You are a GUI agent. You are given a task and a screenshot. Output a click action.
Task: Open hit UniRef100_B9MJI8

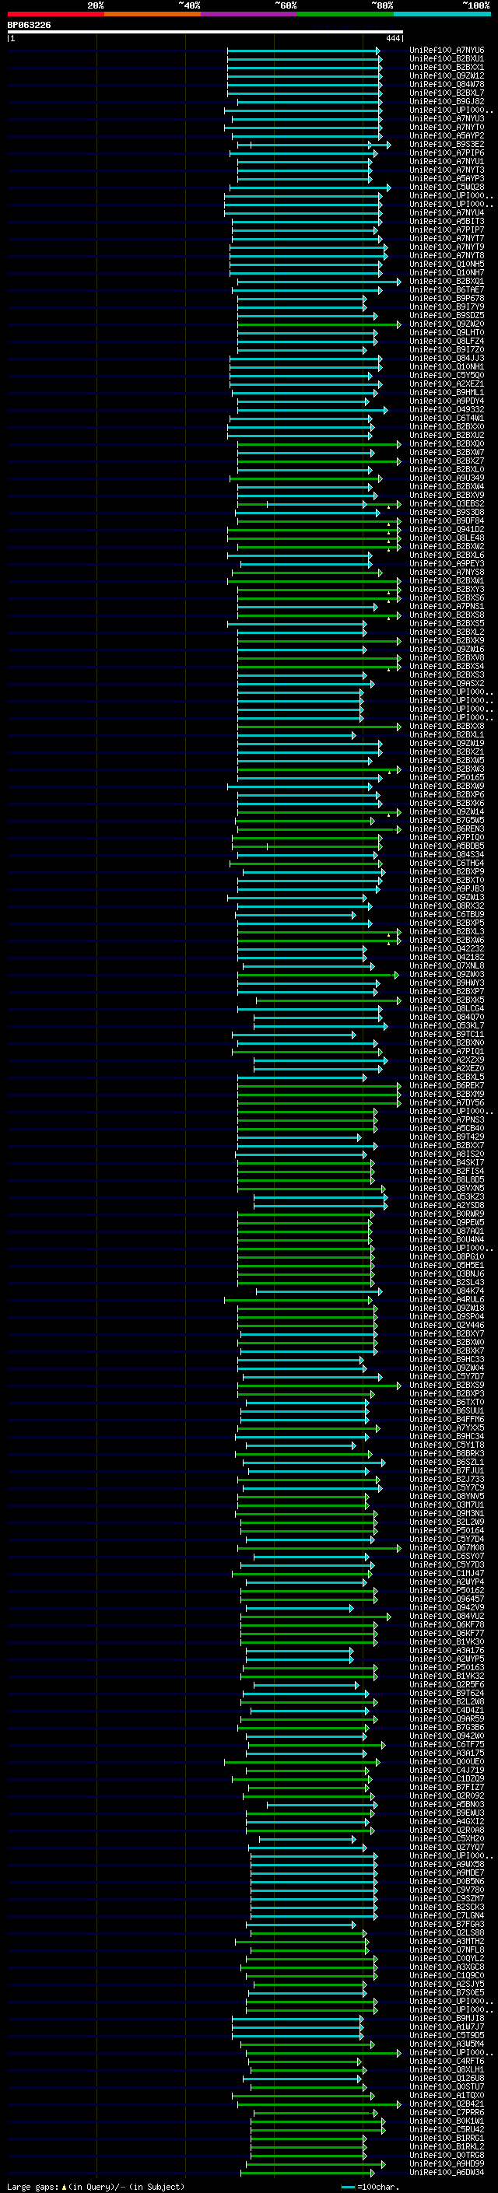point(446,2019)
